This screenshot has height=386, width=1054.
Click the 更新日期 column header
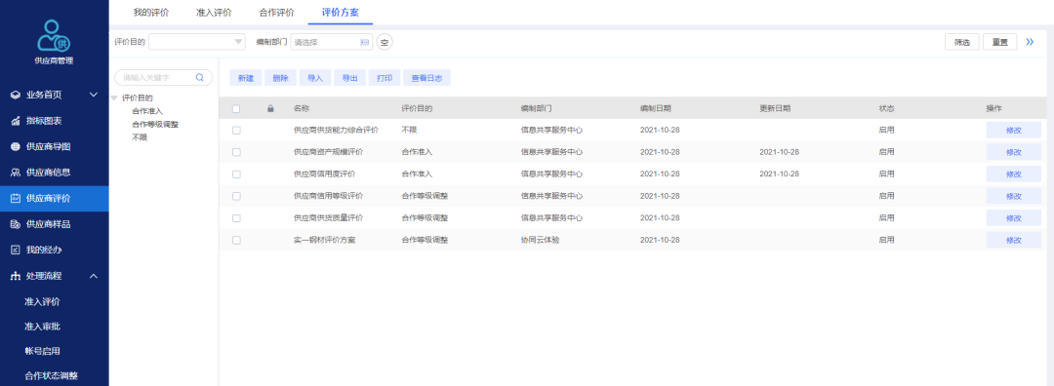(775, 108)
